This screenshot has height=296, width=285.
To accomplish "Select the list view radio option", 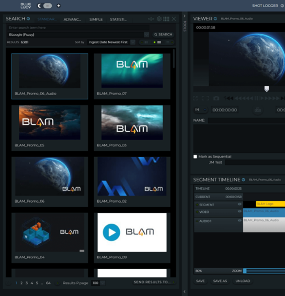I will 144,42.
